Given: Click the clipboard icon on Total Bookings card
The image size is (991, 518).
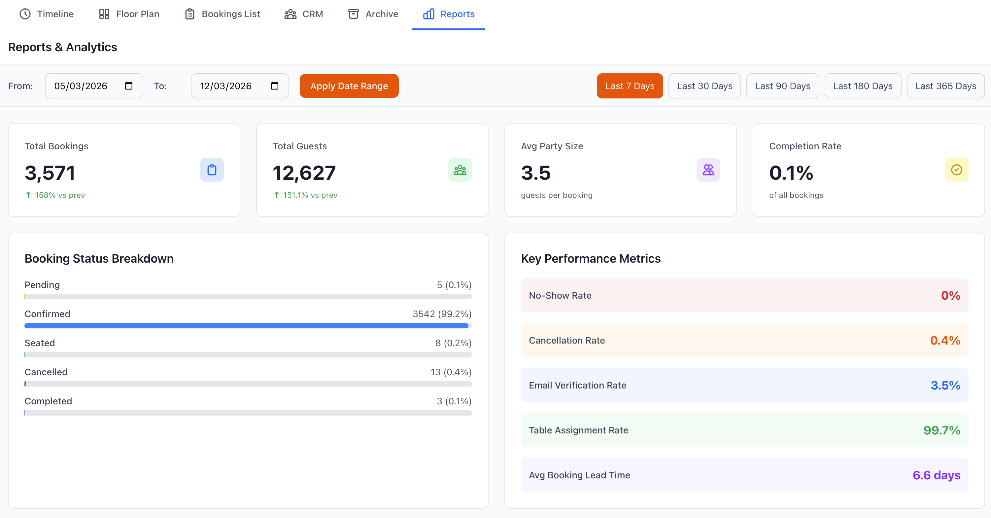Looking at the screenshot, I should pyautogui.click(x=212, y=170).
